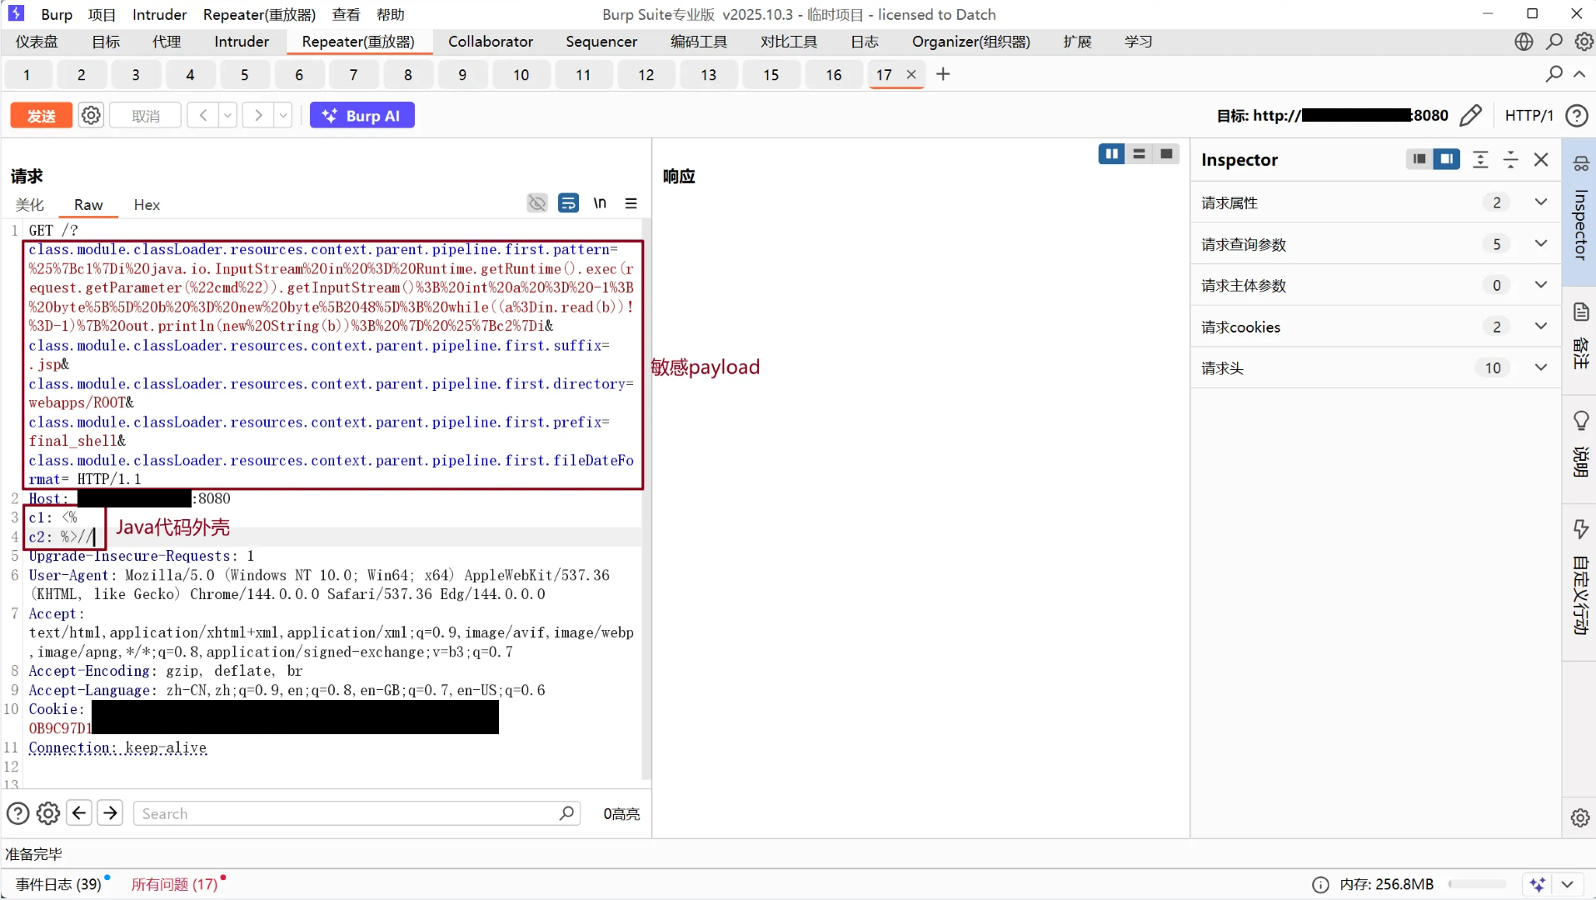Image resolution: width=1596 pixels, height=900 pixels.
Task: Open the 帮助 menu
Action: click(390, 14)
